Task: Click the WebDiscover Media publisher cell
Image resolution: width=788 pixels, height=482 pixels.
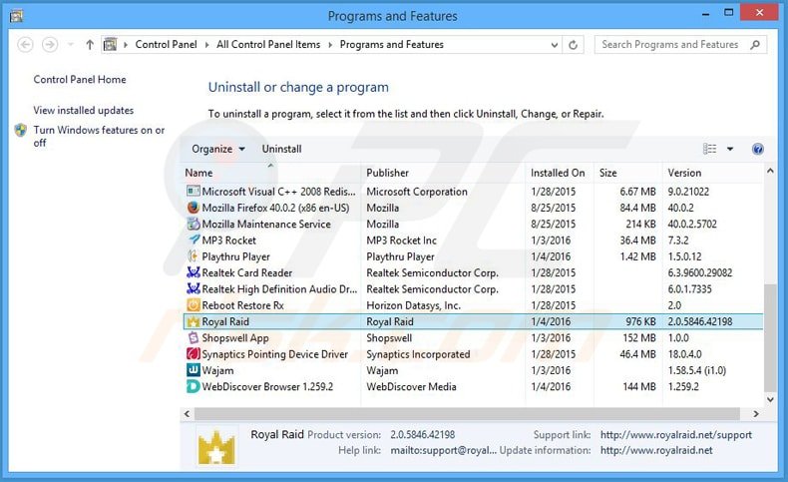Action: [411, 386]
